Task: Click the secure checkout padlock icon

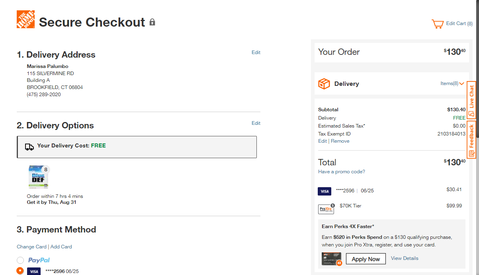Action: pos(152,22)
